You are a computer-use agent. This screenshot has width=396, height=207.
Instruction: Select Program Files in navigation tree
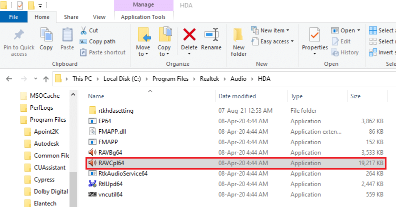tap(47, 119)
